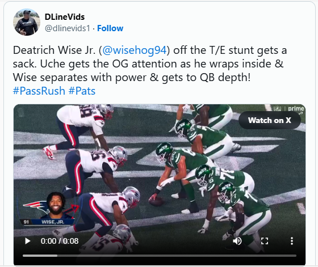318x267 pixels.
Task: Click the prime logo in video corner
Action: tap(296, 109)
